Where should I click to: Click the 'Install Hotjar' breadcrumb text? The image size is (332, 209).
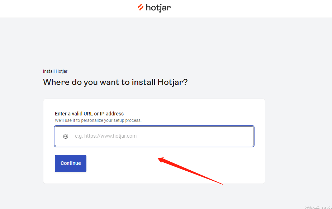(x=55, y=71)
